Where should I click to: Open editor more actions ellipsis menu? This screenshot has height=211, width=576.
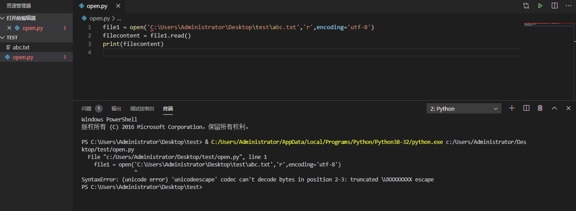(x=569, y=6)
